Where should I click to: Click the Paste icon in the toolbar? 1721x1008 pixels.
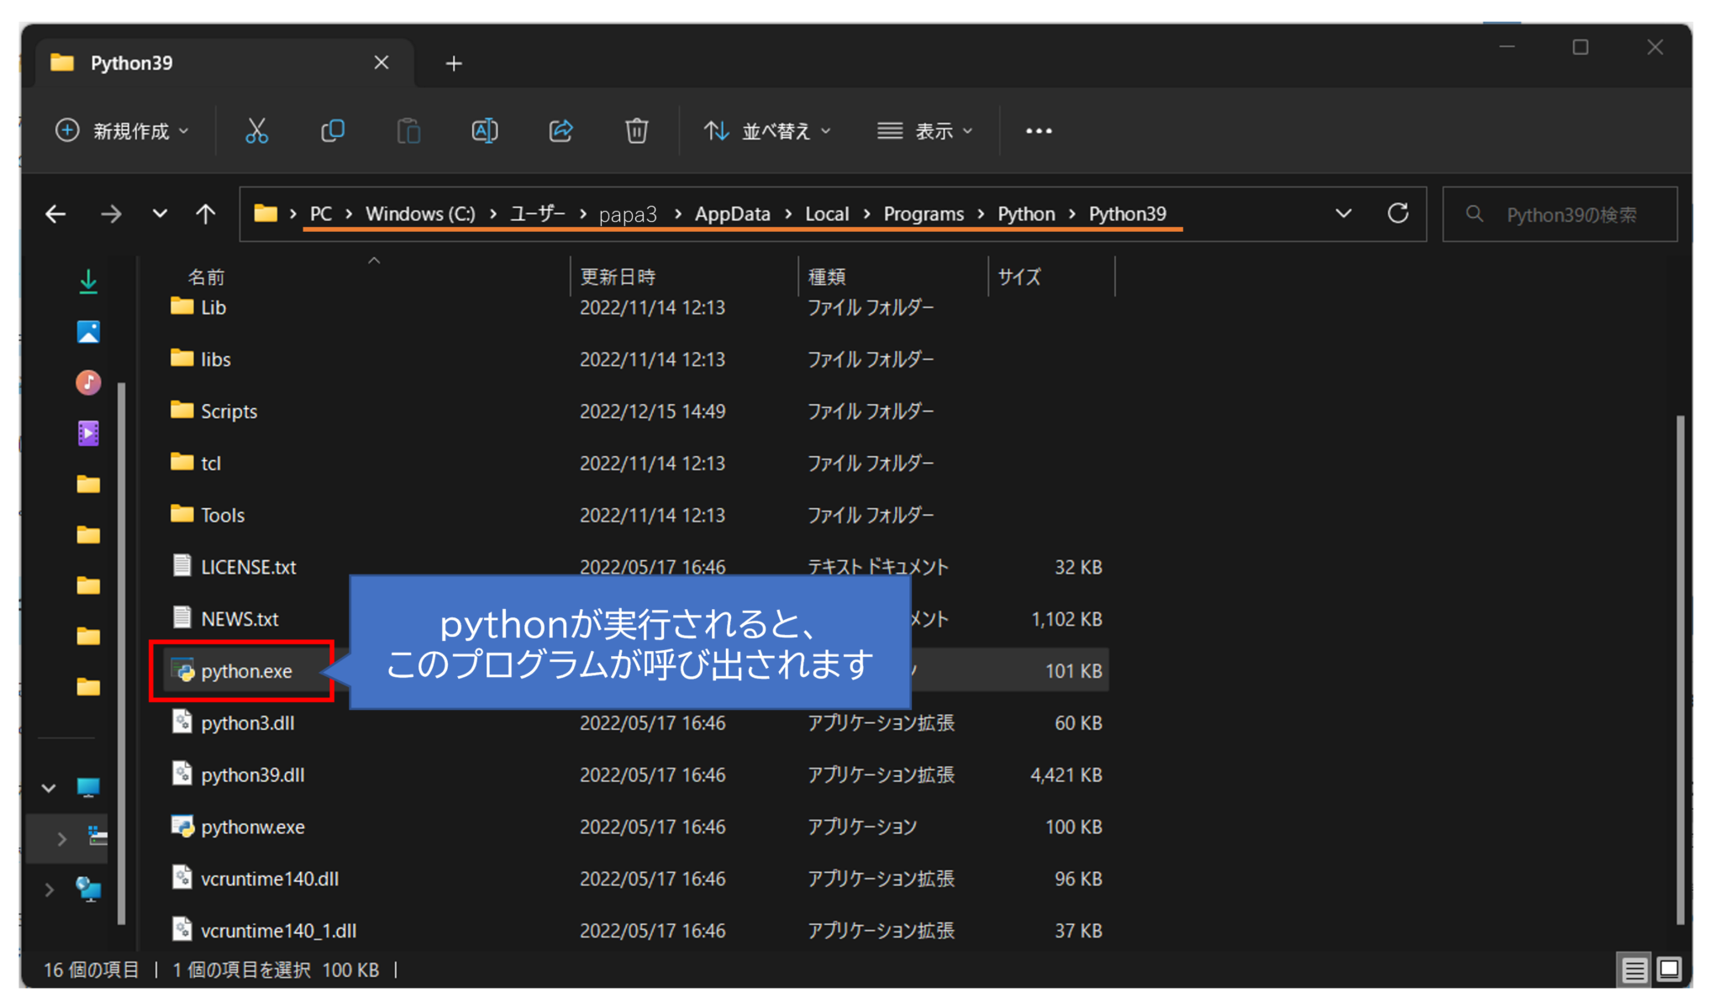[x=408, y=131]
